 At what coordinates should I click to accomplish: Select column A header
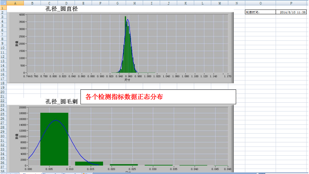tap(15, 3)
